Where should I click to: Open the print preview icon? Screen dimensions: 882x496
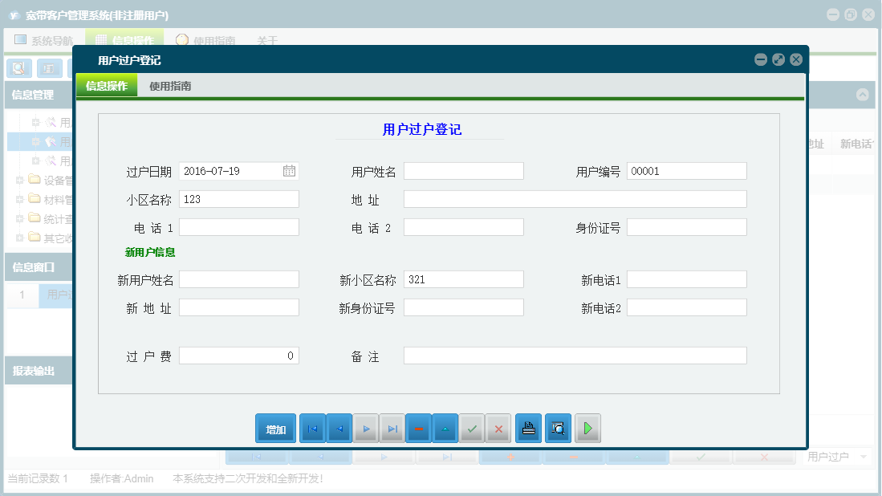coord(557,428)
